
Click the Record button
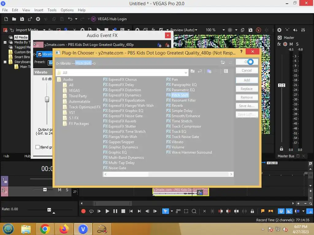click(x=83, y=211)
